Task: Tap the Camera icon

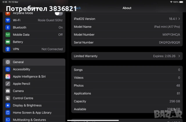Action: click(8, 91)
